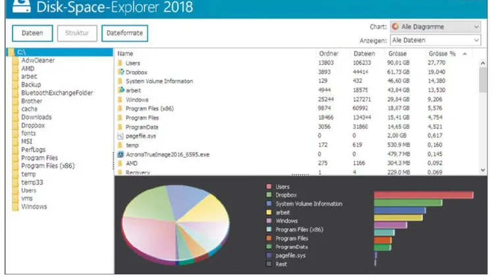
Task: Select AdwCleaner folder in tree
Action: 38,61
